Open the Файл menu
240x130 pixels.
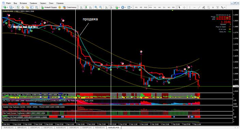[9, 3]
